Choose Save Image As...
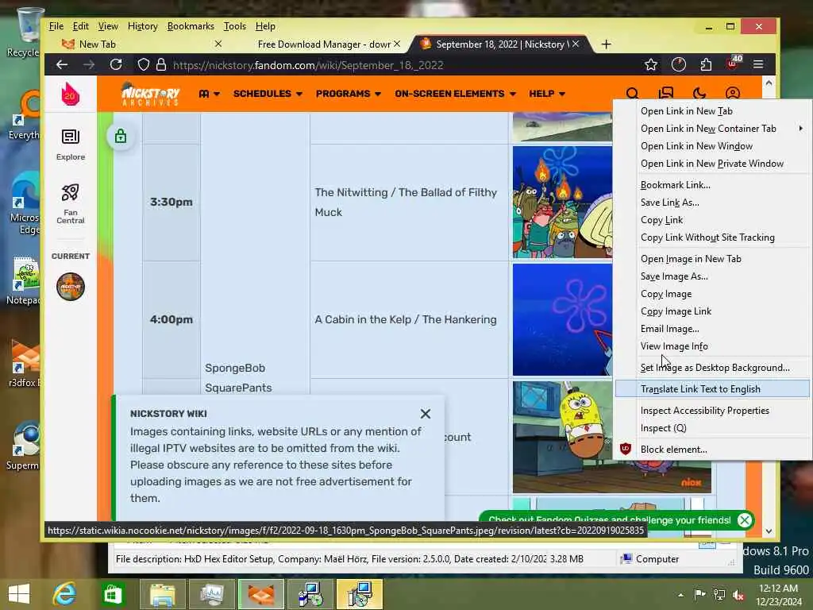The image size is (813, 610). click(x=714, y=276)
